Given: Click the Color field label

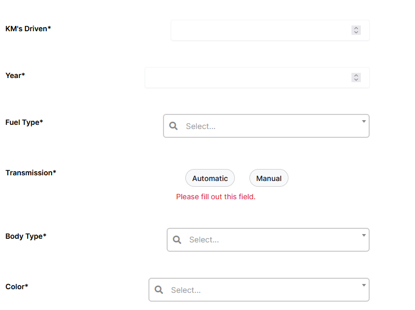Looking at the screenshot, I should click(17, 287).
